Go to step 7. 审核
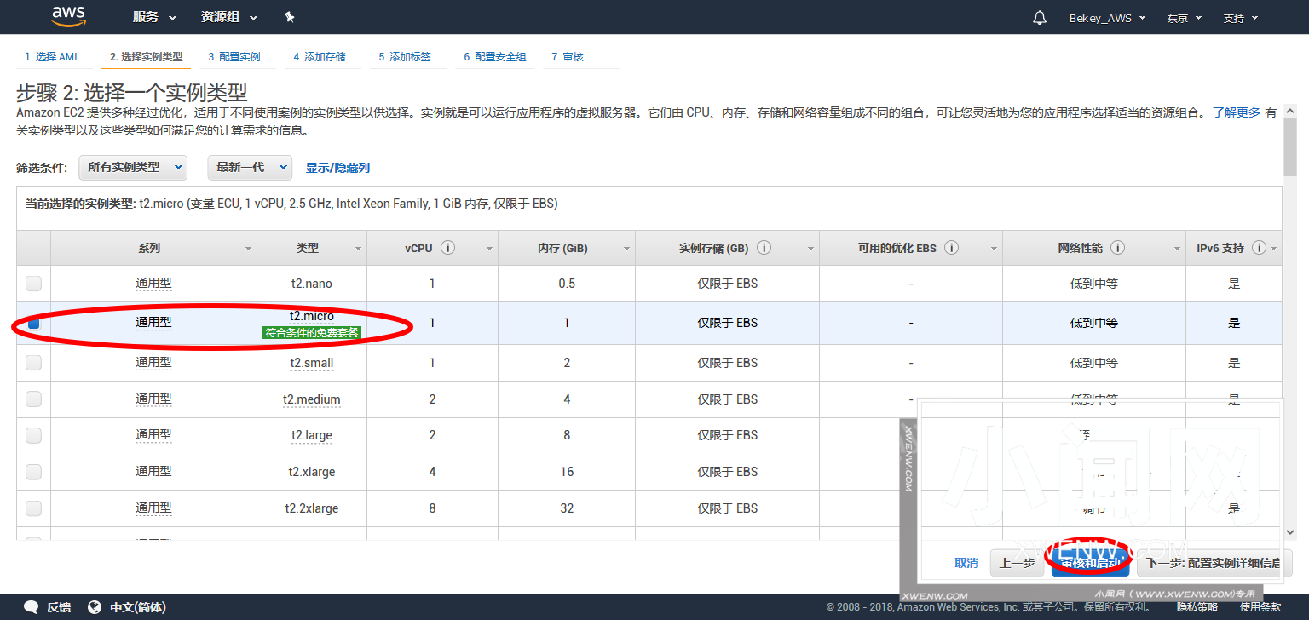 tap(567, 57)
